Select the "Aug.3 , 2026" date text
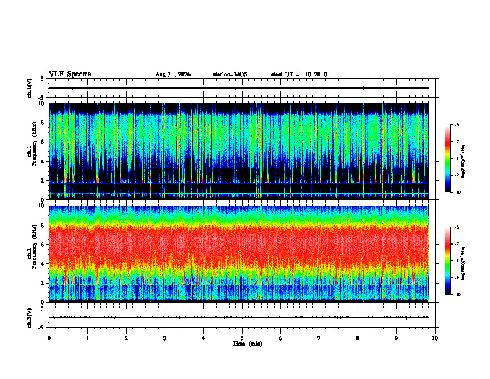This screenshot has width=490, height=379. (173, 74)
